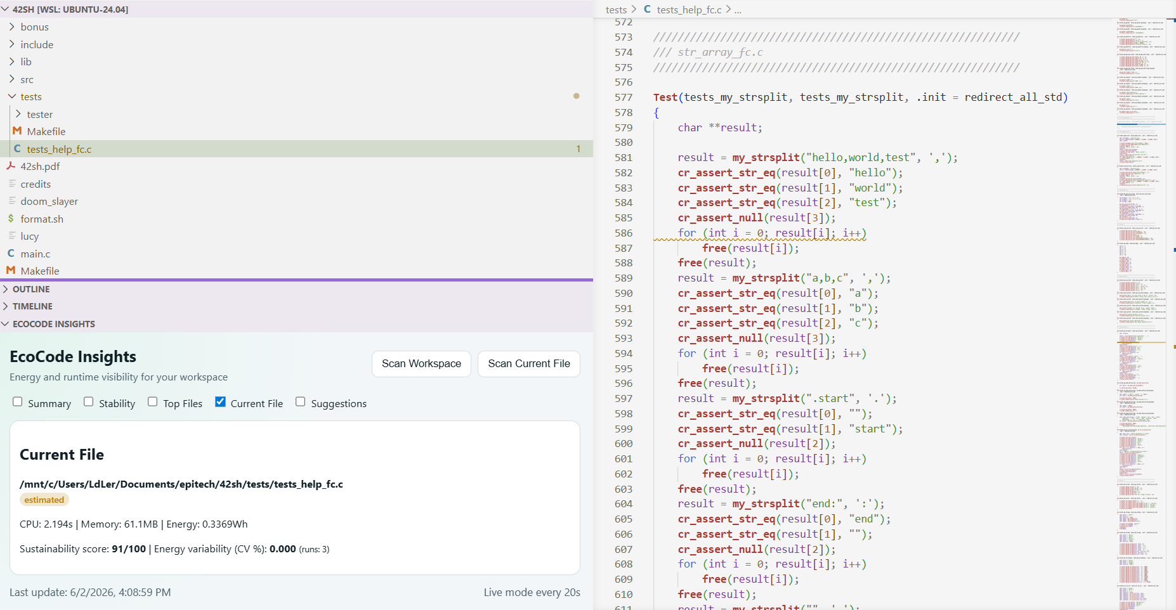Viewport: 1176px width, 610px height.
Task: Click the Scan Current File button
Action: pos(529,363)
